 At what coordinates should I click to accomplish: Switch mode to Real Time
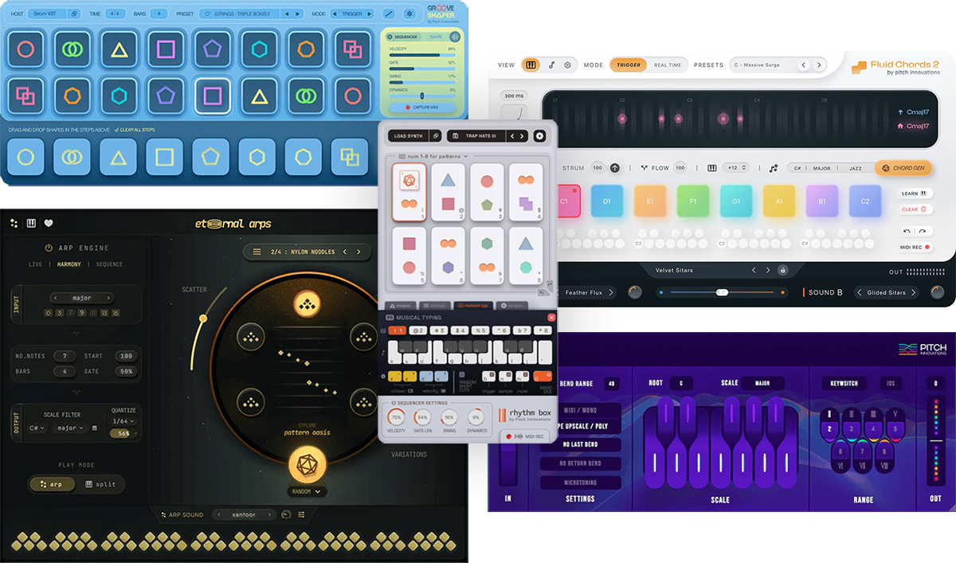point(667,65)
